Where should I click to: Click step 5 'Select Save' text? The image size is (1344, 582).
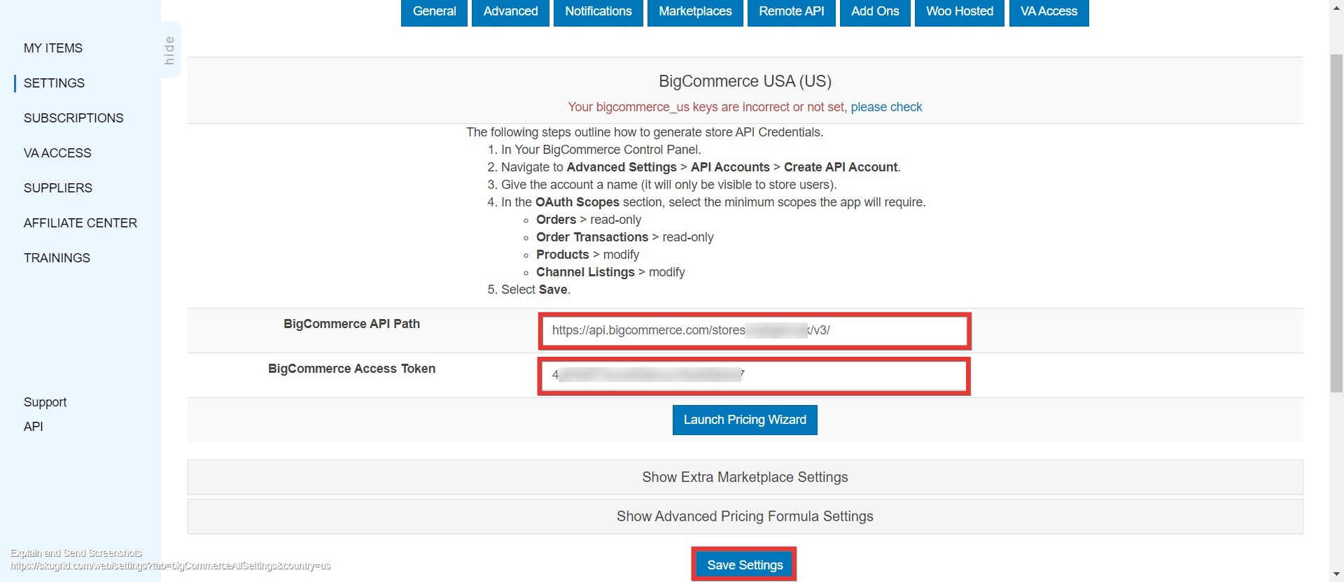[535, 290]
